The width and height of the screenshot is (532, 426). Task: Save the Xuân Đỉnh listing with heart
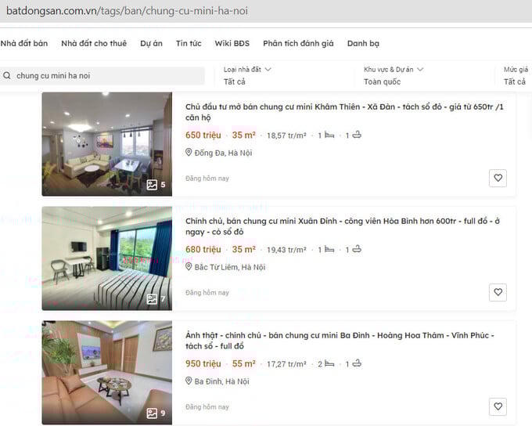pyautogui.click(x=498, y=292)
